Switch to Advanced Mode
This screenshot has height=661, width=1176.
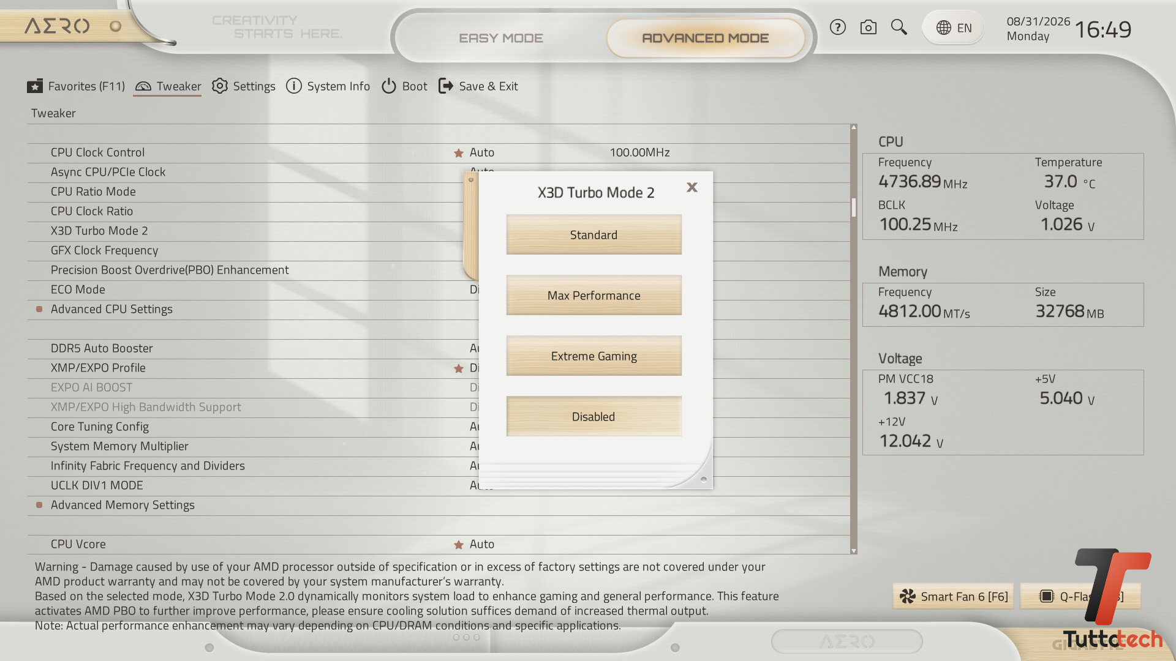coord(706,38)
